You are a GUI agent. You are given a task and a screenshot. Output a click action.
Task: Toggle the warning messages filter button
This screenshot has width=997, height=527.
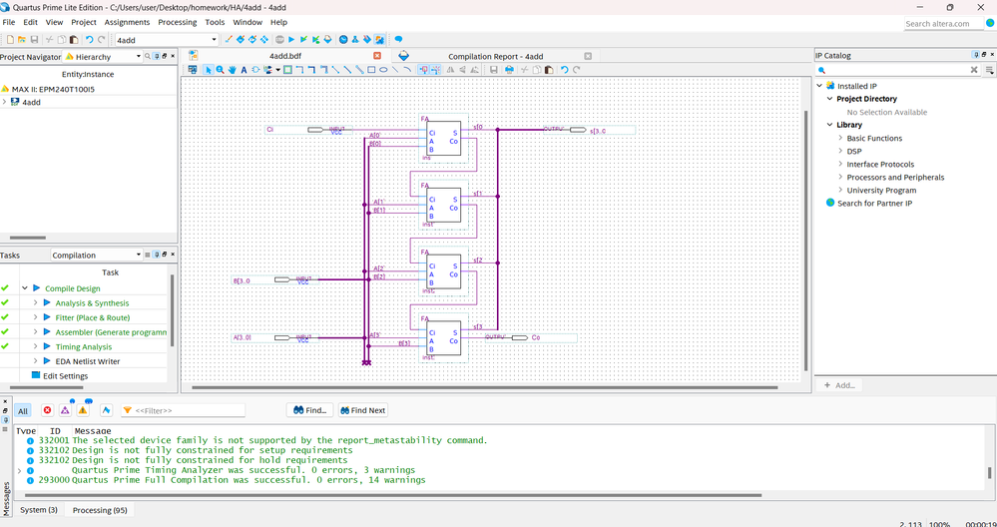[x=83, y=410]
